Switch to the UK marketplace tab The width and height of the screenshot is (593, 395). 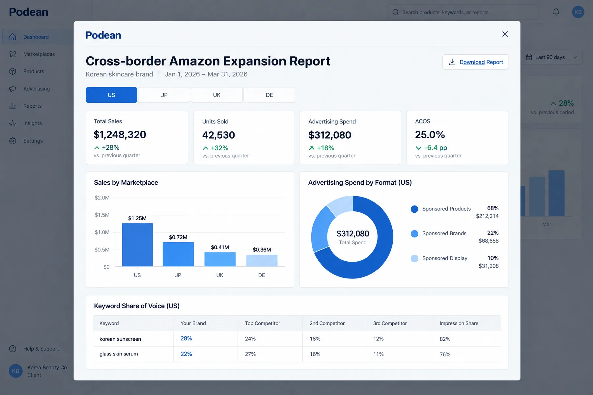click(217, 95)
